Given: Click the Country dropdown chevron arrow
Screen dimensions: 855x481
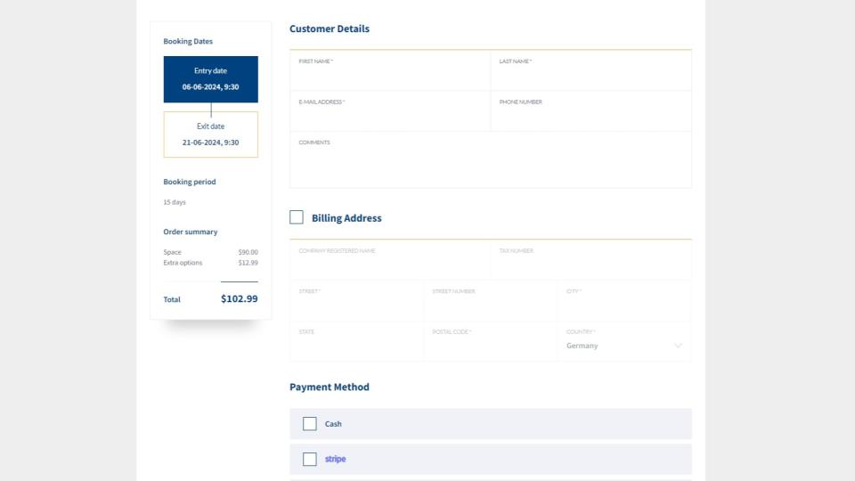Looking at the screenshot, I should coord(678,346).
